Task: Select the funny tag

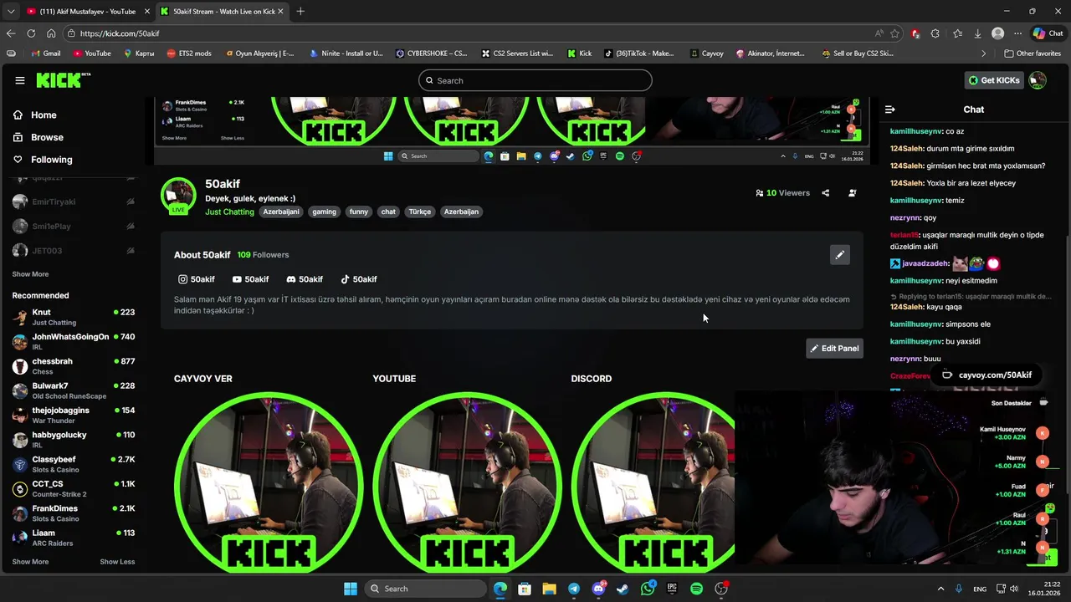Action: (359, 212)
